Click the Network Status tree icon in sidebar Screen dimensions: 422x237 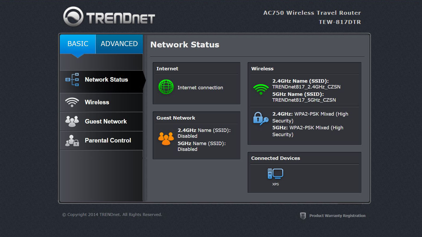72,80
